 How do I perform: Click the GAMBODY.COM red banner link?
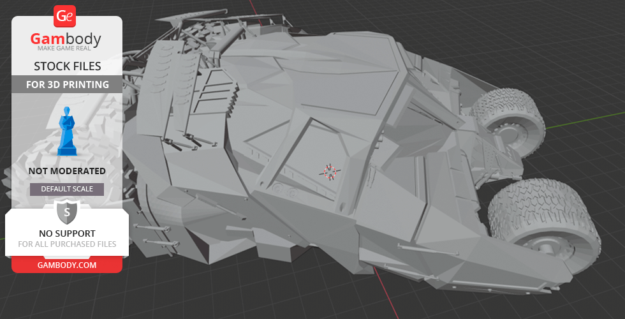pyautogui.click(x=67, y=265)
